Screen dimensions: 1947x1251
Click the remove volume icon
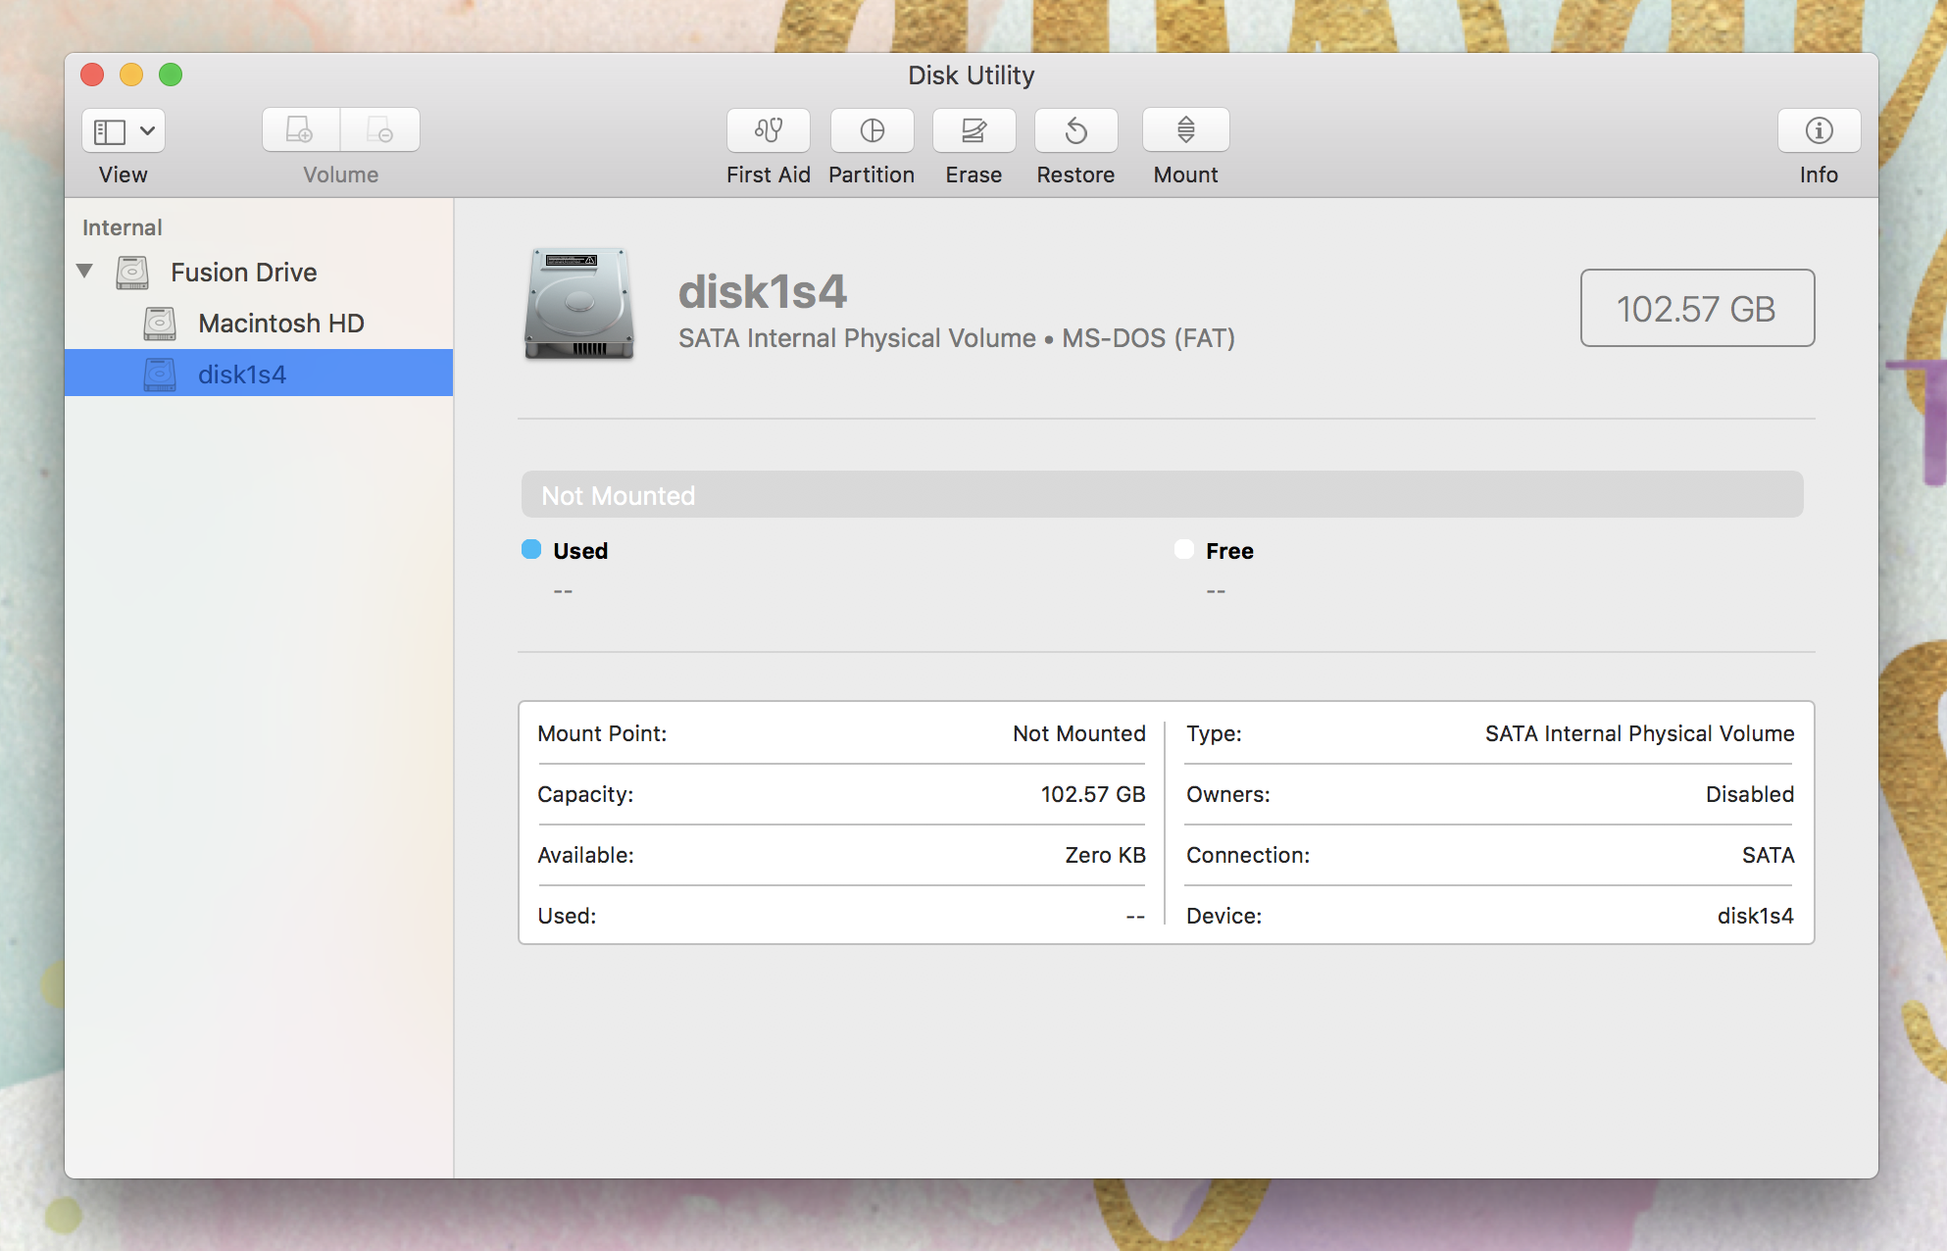pyautogui.click(x=380, y=130)
